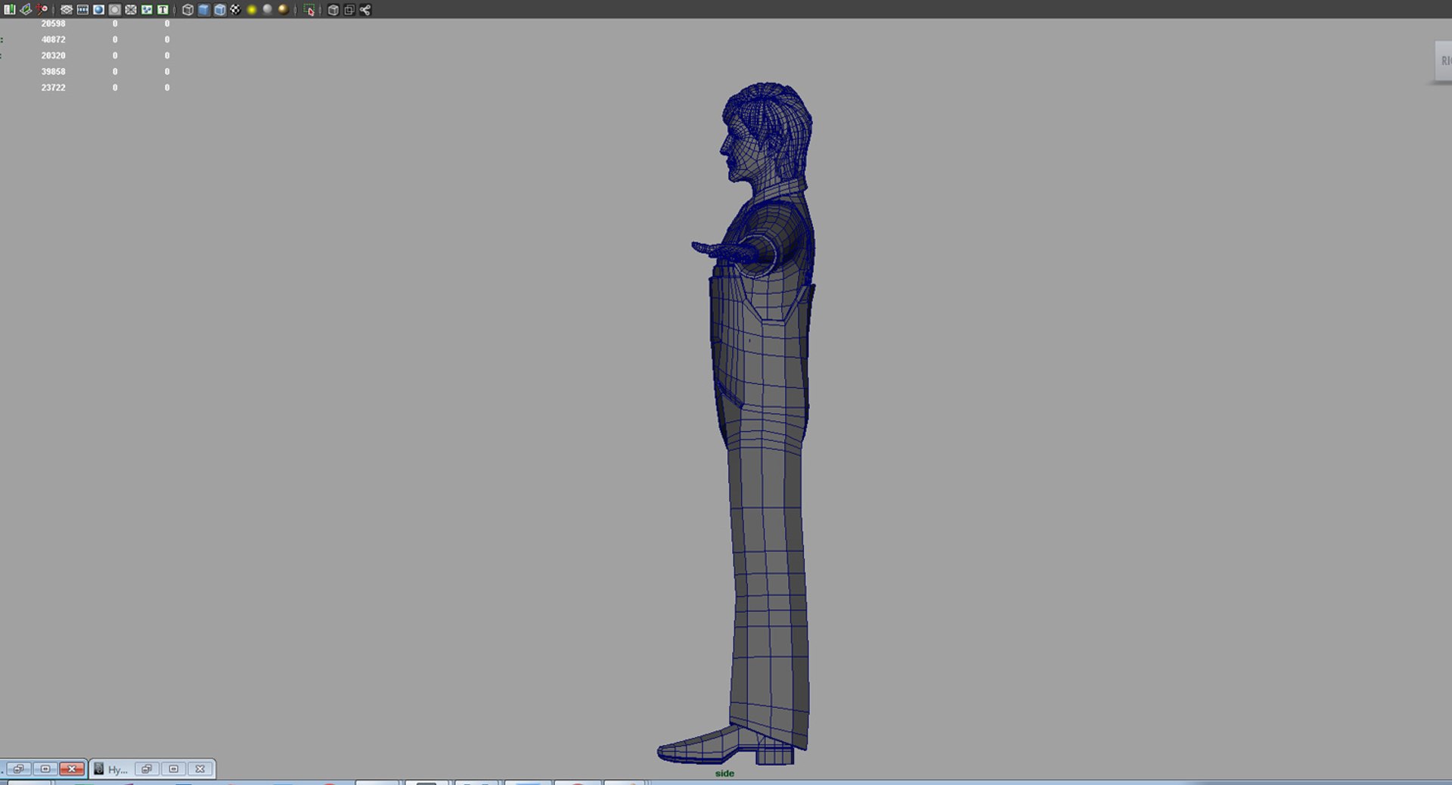Screen dimensions: 1452x785
Task: Maximize the Hy... minimized window
Action: click(x=173, y=769)
